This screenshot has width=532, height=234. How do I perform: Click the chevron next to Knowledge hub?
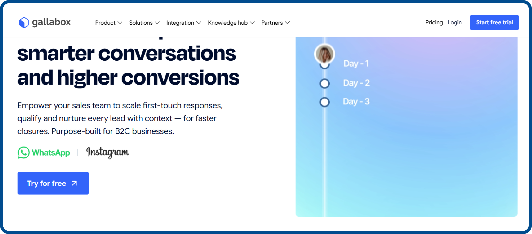(252, 23)
